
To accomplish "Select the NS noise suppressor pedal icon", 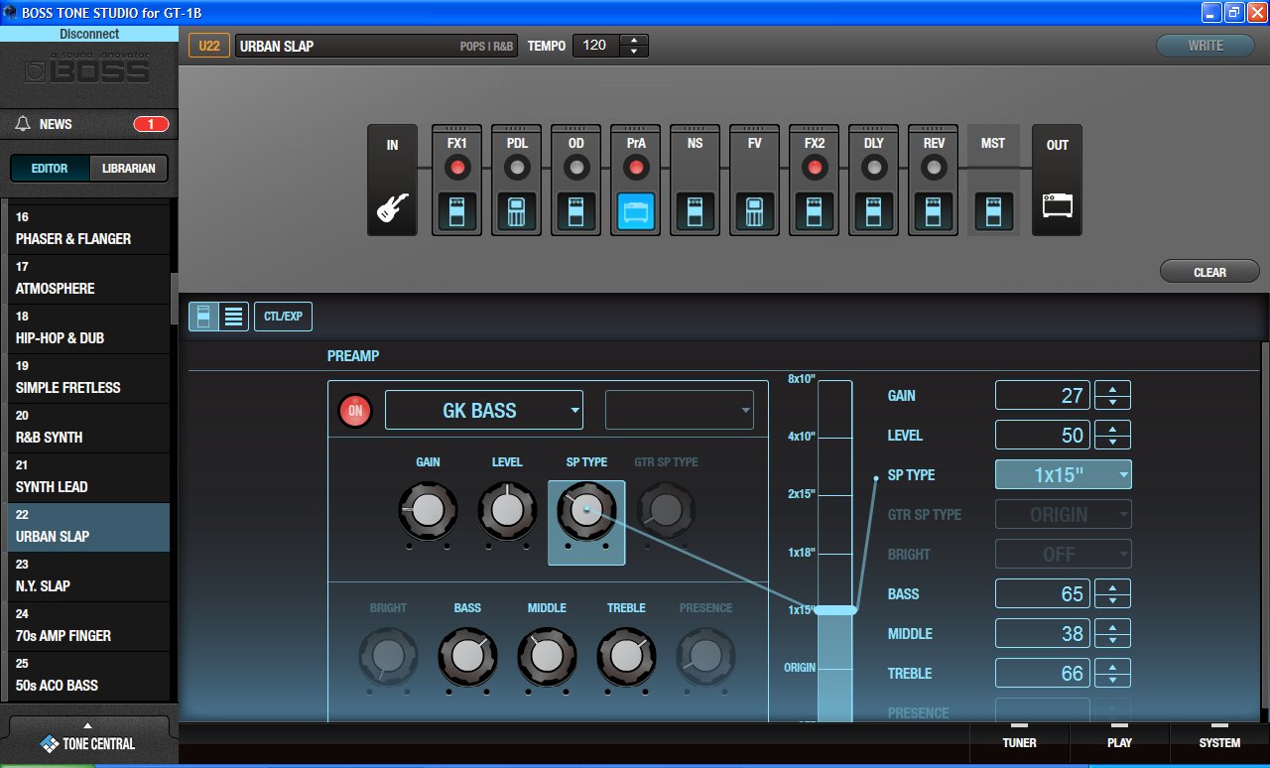I will (696, 210).
